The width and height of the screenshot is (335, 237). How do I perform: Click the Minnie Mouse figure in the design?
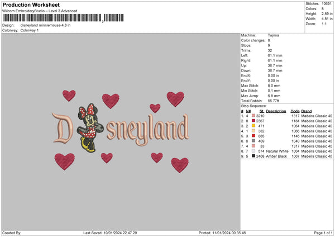(x=89, y=127)
